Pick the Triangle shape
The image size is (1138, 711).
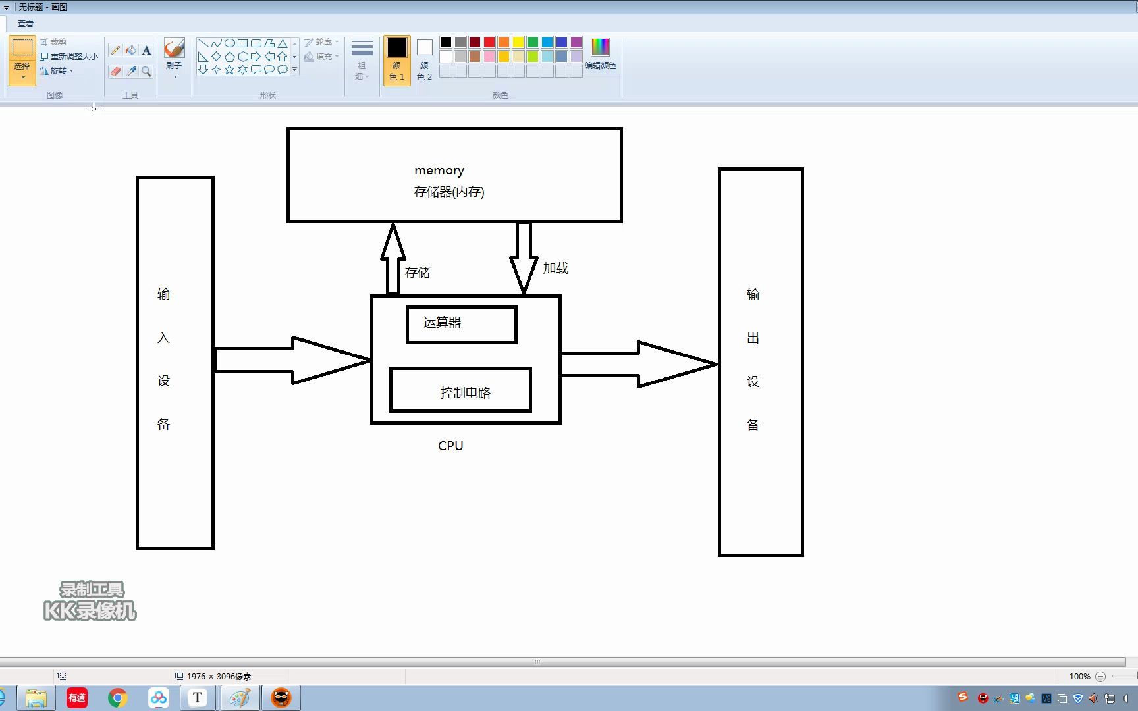click(282, 43)
